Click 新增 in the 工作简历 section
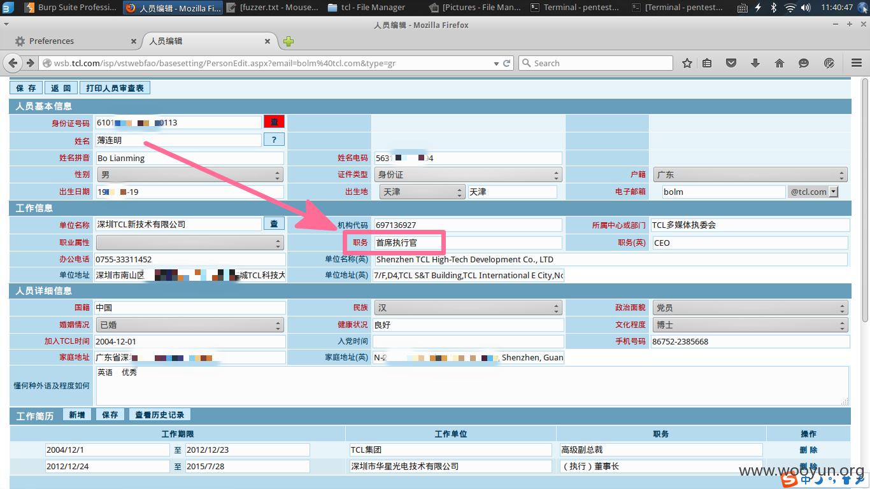 point(77,415)
